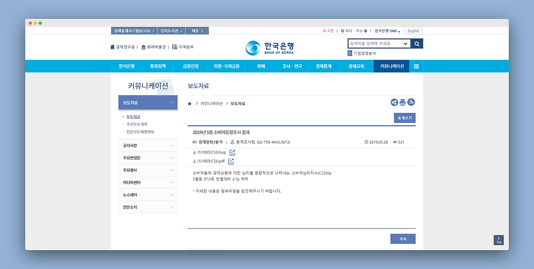The height and width of the screenshot is (269, 534).
Task: Open 경제통계시스템(ECOS) link
Action: click(x=134, y=31)
